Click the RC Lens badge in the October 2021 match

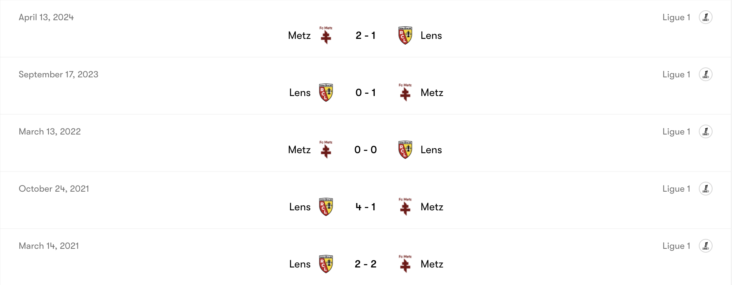coord(326,206)
